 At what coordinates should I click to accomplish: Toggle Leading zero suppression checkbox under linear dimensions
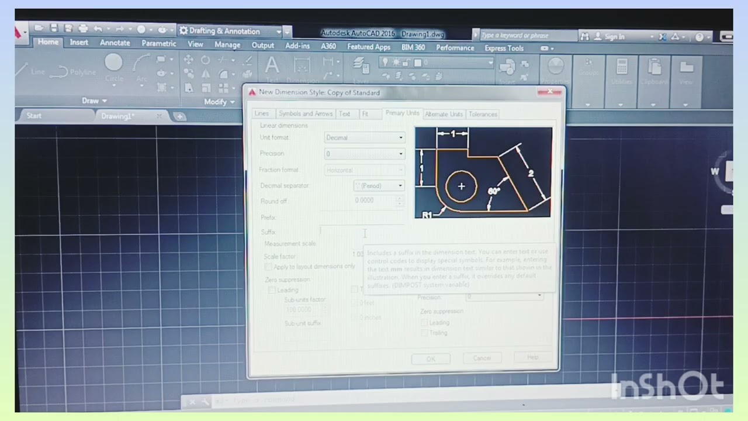(x=272, y=290)
